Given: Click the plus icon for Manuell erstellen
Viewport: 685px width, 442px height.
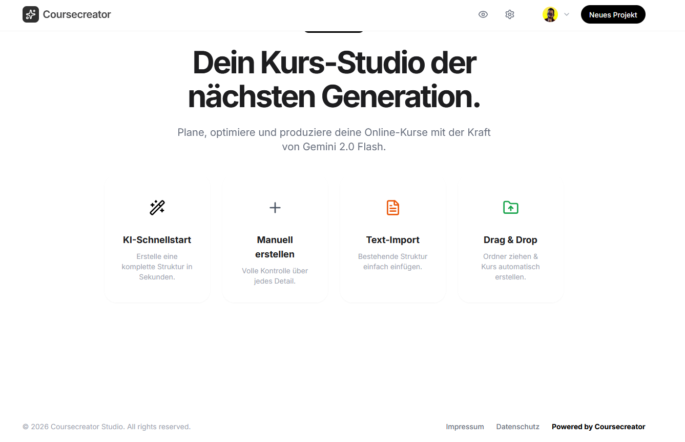Looking at the screenshot, I should [275, 207].
